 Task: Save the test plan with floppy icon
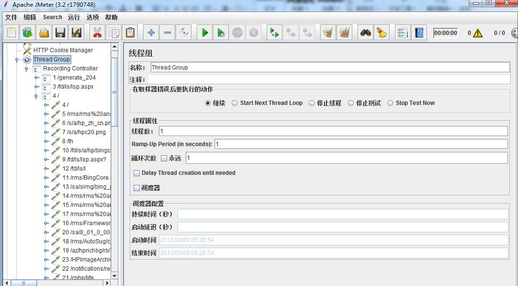[60, 33]
